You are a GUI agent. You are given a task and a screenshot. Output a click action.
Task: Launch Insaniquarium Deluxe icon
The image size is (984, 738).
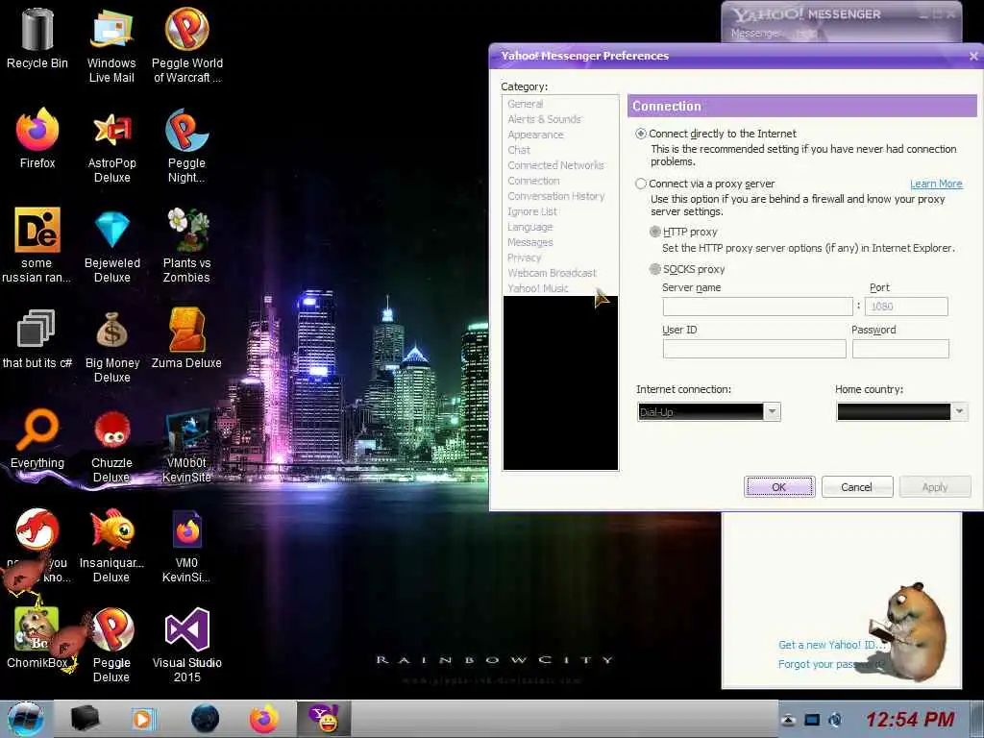111,546
